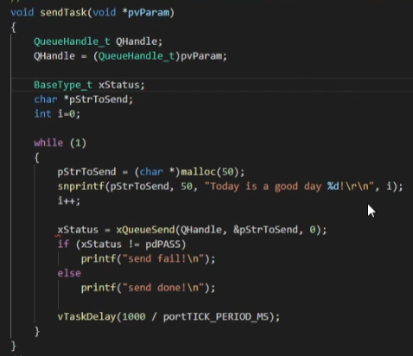Click the QueueHandle_t type in declaration

[72, 41]
